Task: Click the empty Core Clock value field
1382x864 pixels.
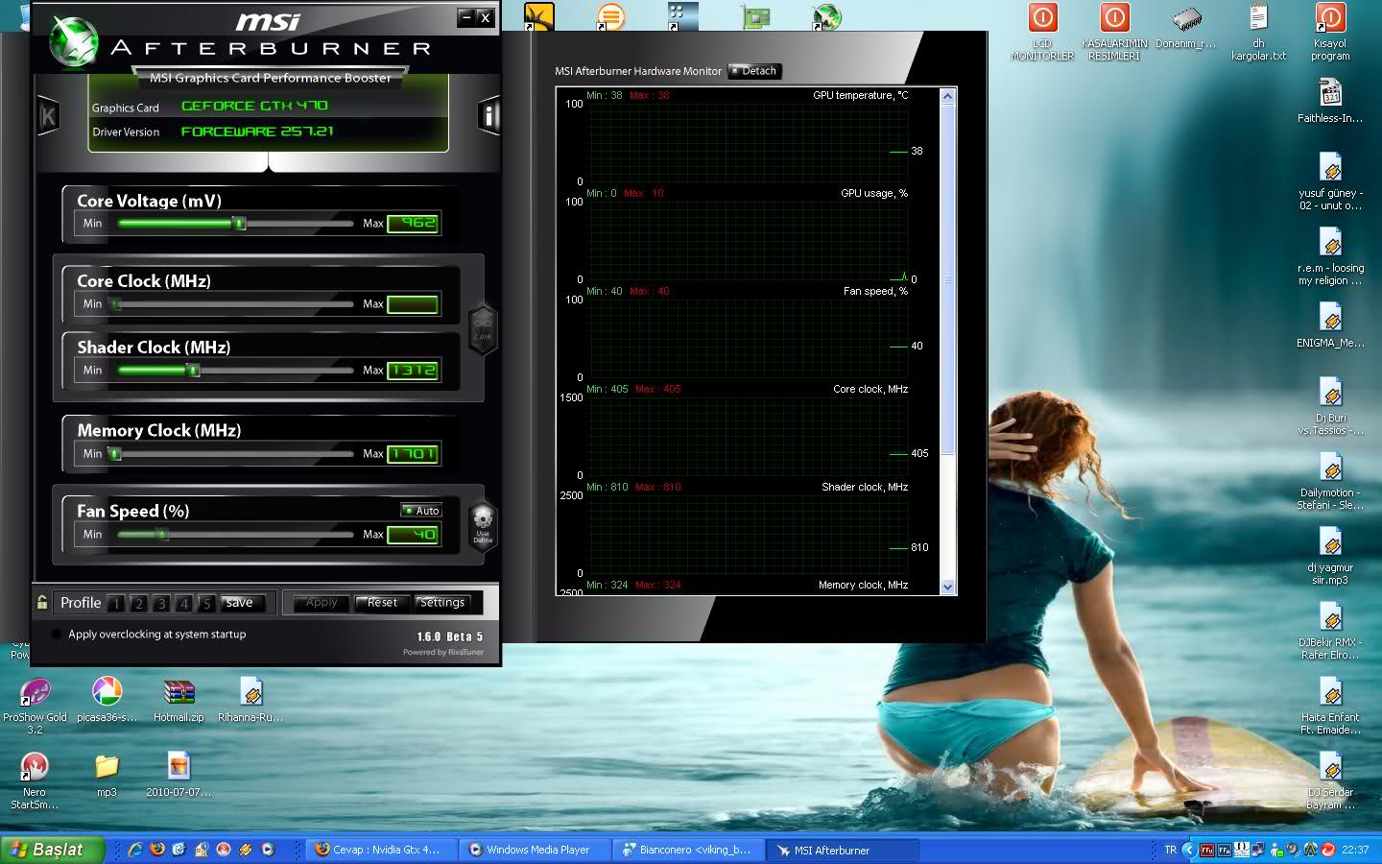Action: 413,304
